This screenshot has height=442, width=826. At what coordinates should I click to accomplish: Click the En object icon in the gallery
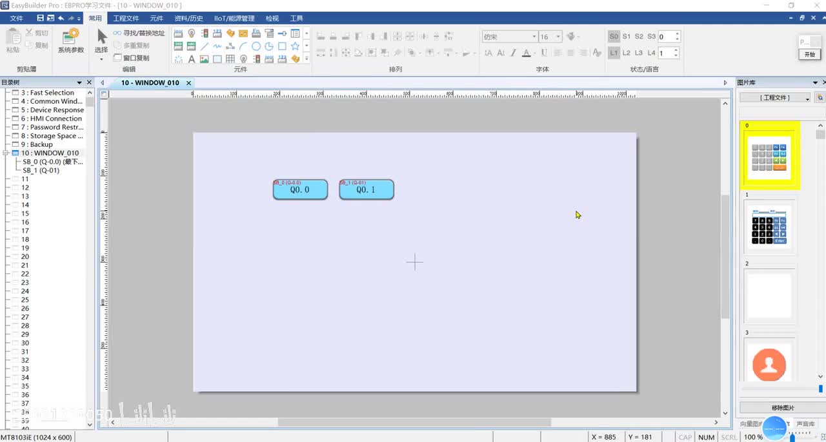coord(256,33)
